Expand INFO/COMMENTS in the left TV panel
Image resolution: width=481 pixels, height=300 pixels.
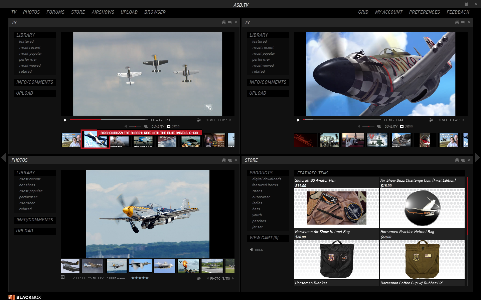35,82
